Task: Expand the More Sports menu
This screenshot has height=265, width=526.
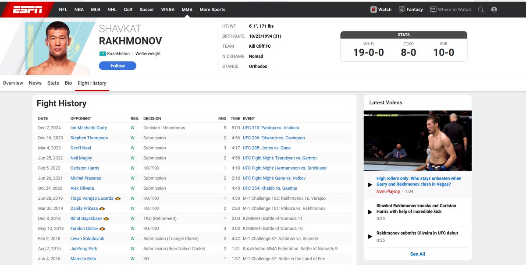Action: [x=213, y=9]
